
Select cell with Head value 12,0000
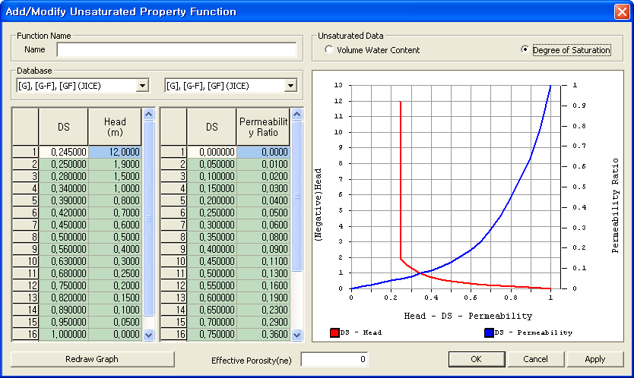coord(115,152)
